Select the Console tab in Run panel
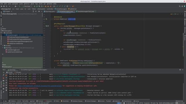The width and height of the screenshot is (186, 104). [x=9, y=73]
